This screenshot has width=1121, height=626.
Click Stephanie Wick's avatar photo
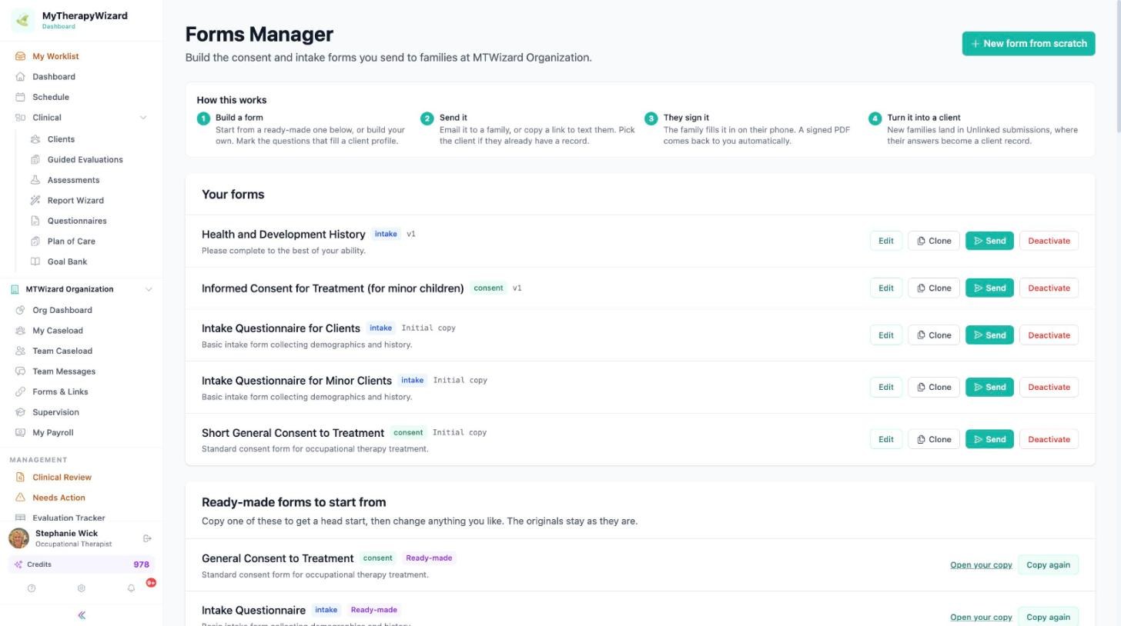[19, 538]
